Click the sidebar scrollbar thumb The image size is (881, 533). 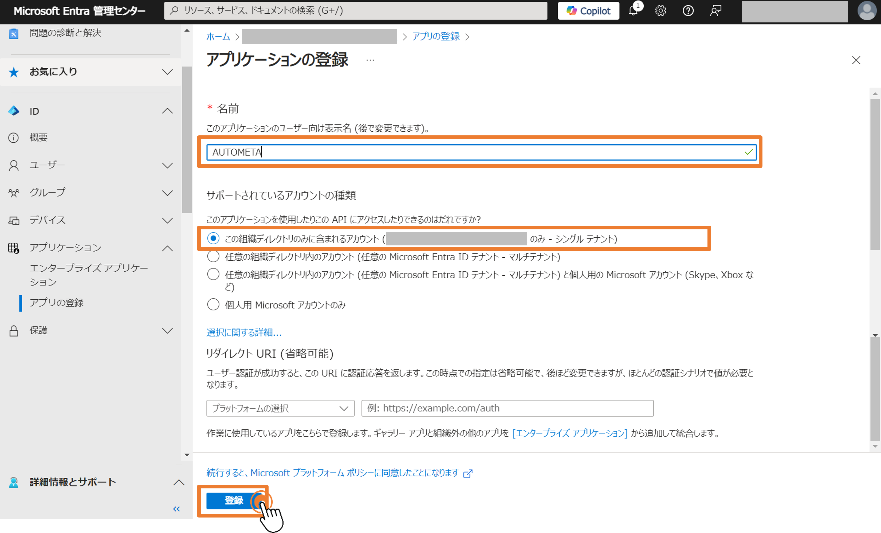187,139
